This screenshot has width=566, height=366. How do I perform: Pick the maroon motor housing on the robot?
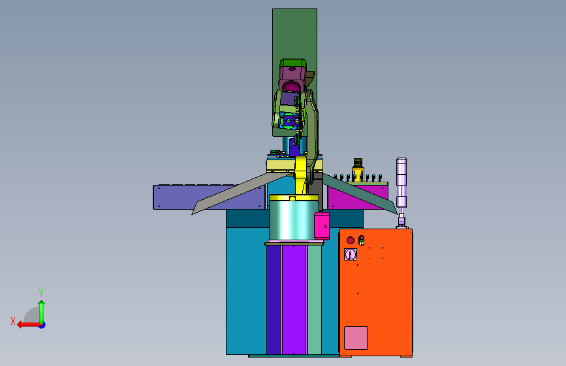pos(292,77)
